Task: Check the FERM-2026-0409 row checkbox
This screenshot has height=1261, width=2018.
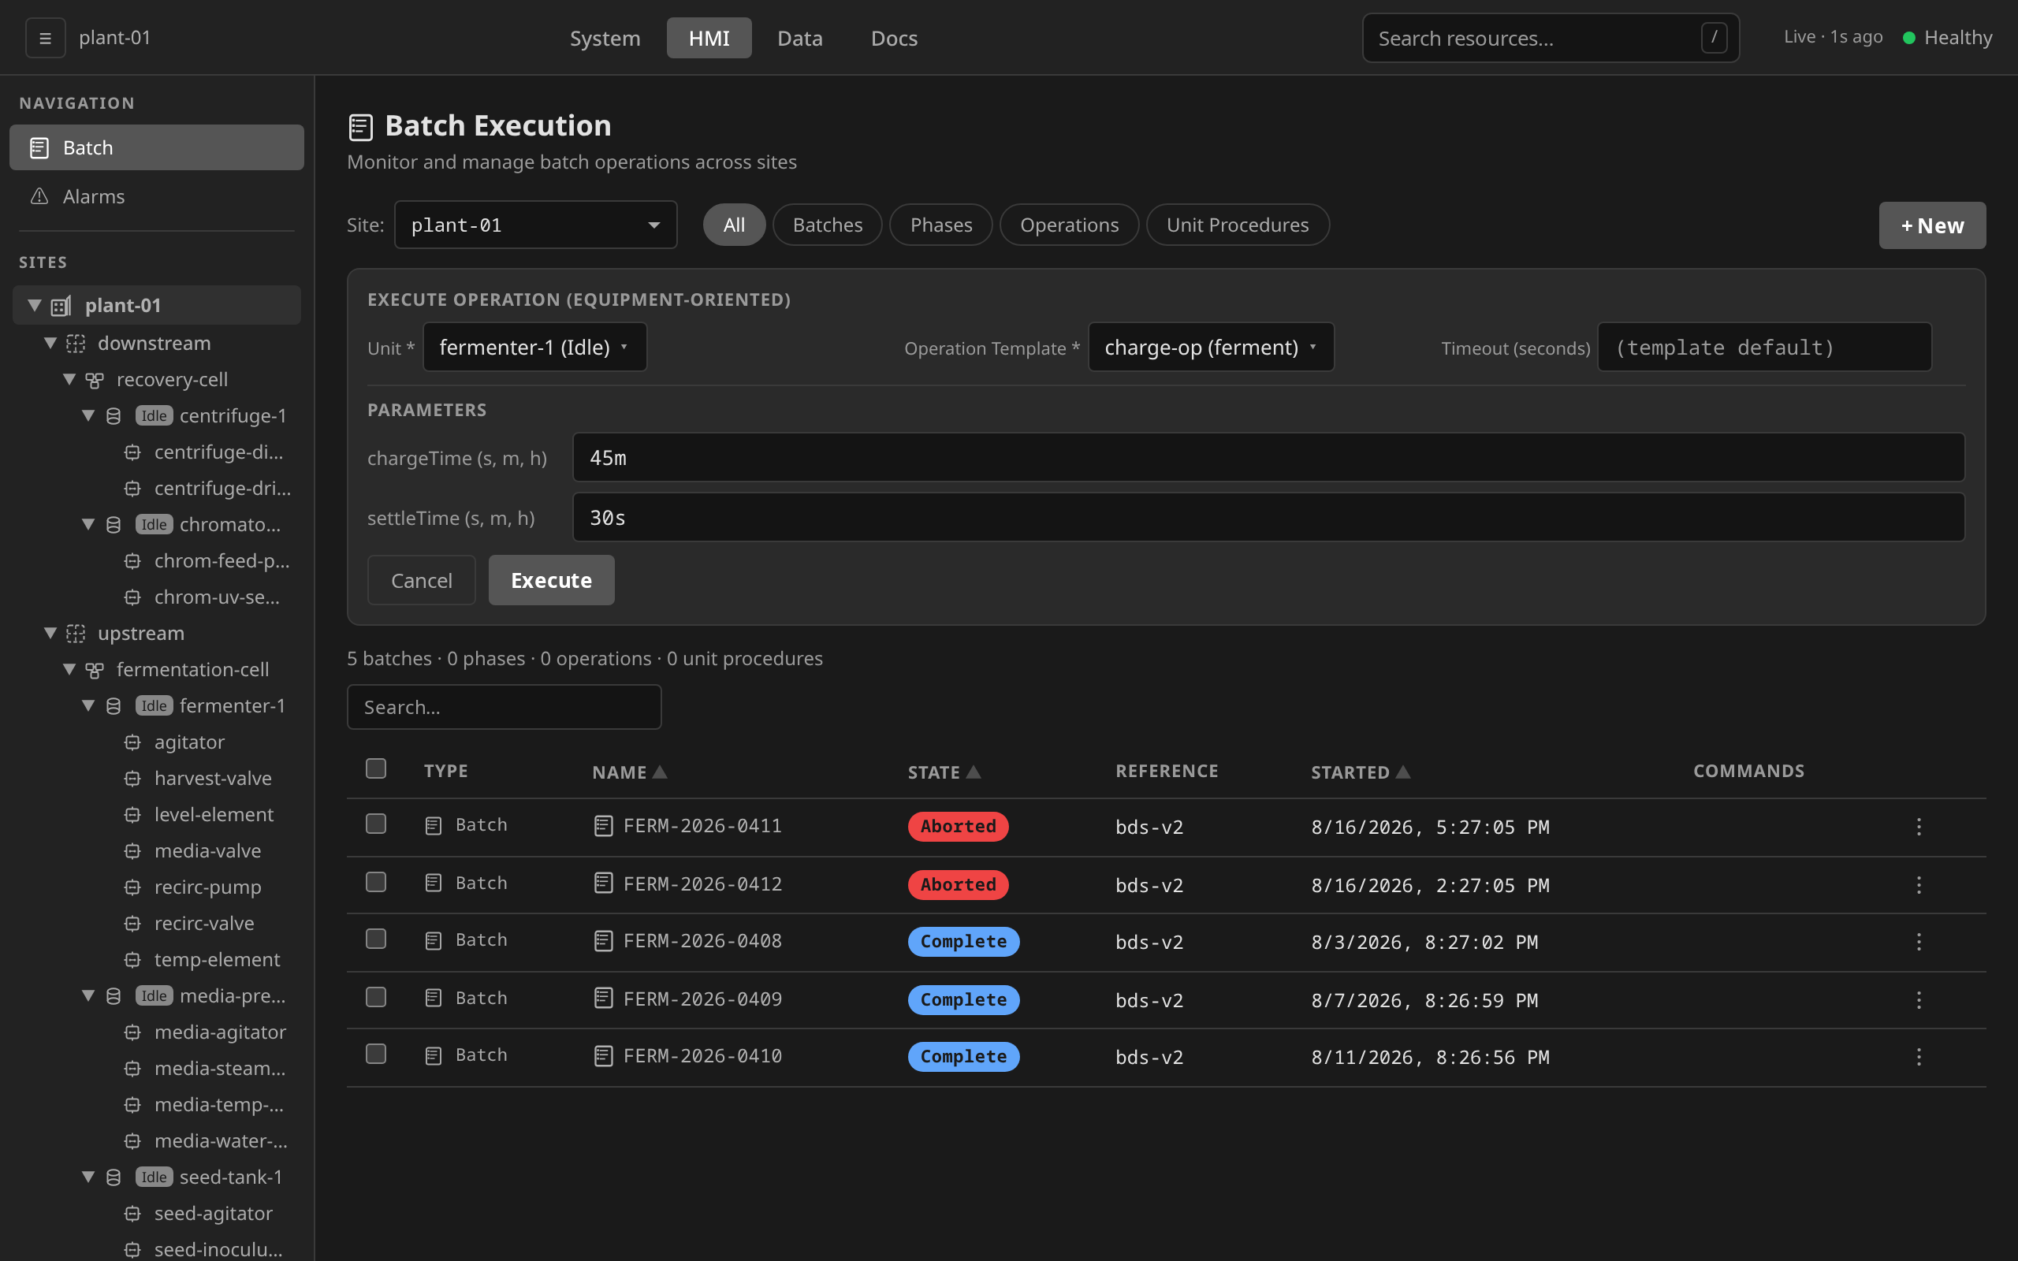Action: [376, 998]
